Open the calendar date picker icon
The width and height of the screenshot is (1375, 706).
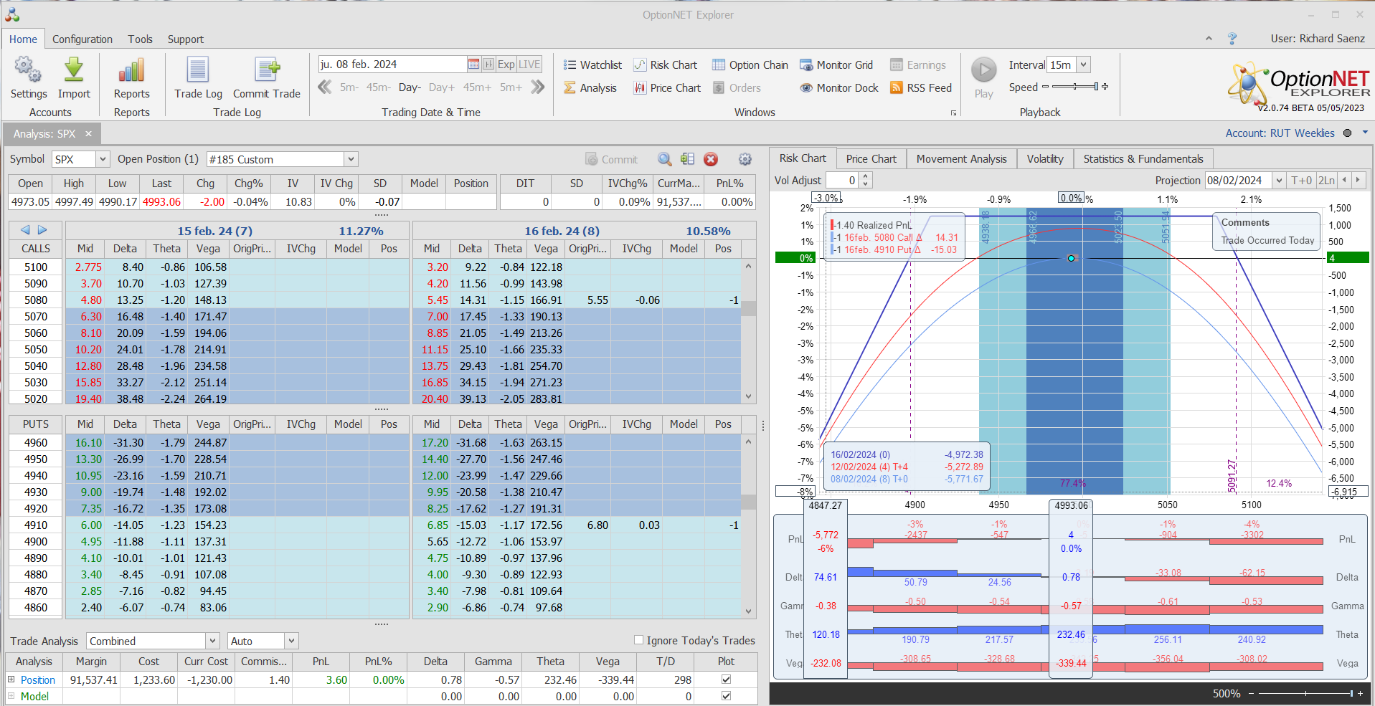tap(473, 65)
